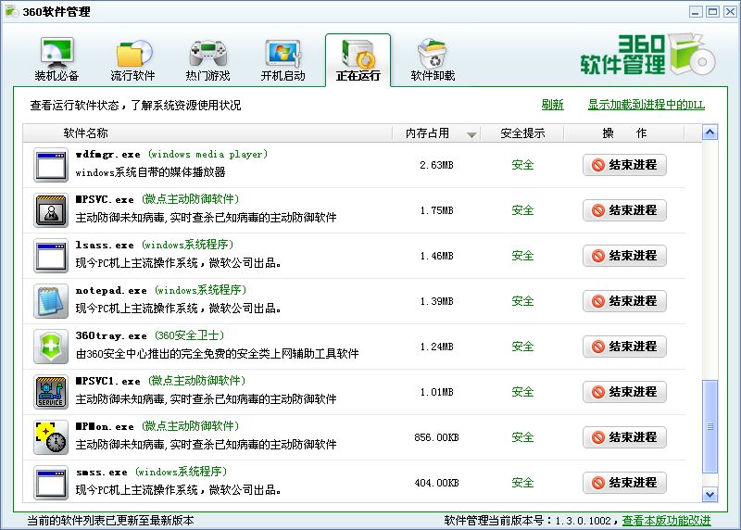Open the 热门游戏 gamepad icon
Viewport: 741px width, 530px height.
tap(207, 53)
